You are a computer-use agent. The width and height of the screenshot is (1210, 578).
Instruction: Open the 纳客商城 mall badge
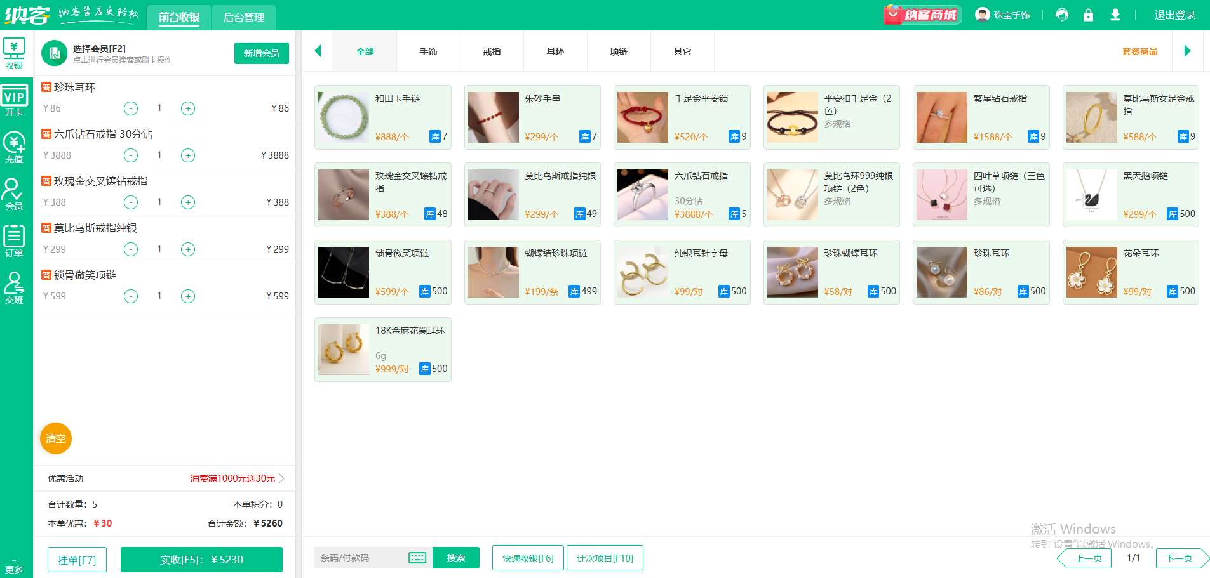pyautogui.click(x=922, y=15)
